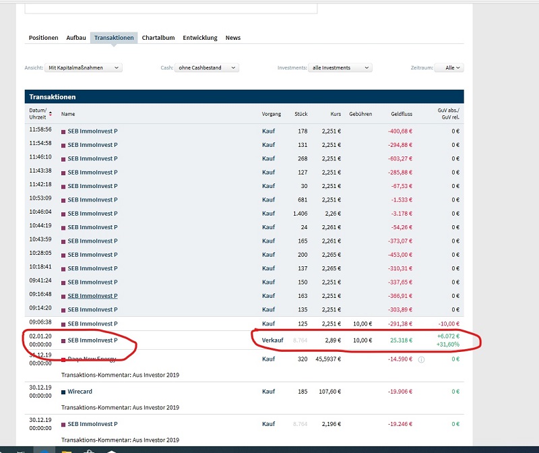This screenshot has width=539, height=453.
Task: Click SEB ImmoInvest P in the Verkauf row
Action: 92,340
